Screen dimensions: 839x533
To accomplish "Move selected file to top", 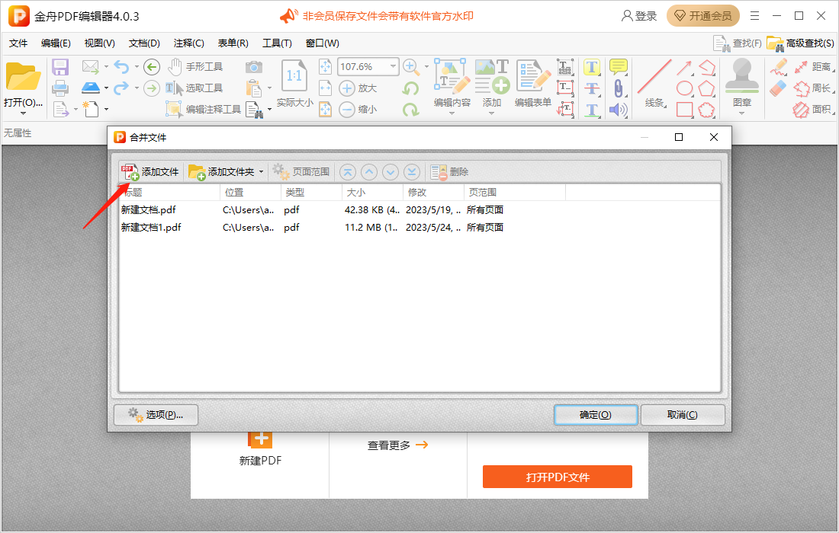I will pos(348,172).
